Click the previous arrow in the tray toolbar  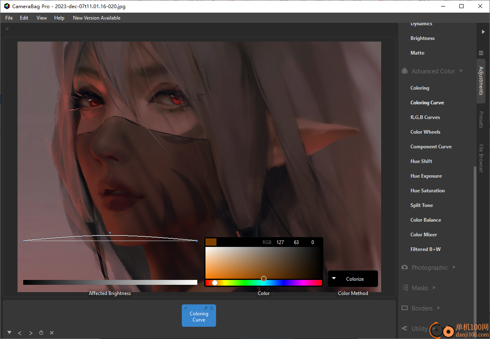point(20,333)
